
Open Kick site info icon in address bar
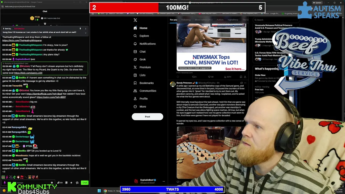(x=2, y=6)
